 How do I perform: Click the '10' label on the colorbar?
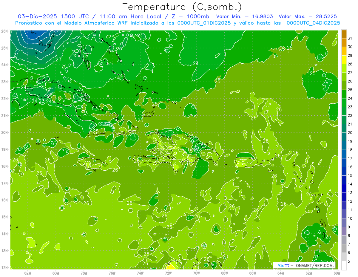click(350, 218)
